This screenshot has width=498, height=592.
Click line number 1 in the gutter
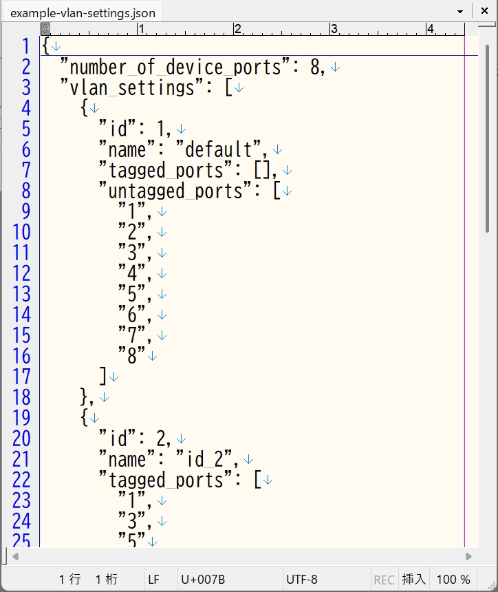point(25,46)
